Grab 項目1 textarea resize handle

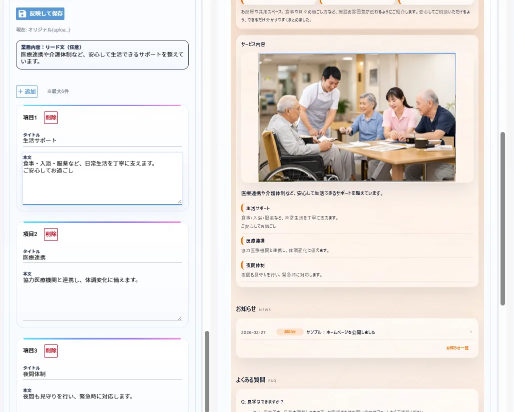(179, 201)
